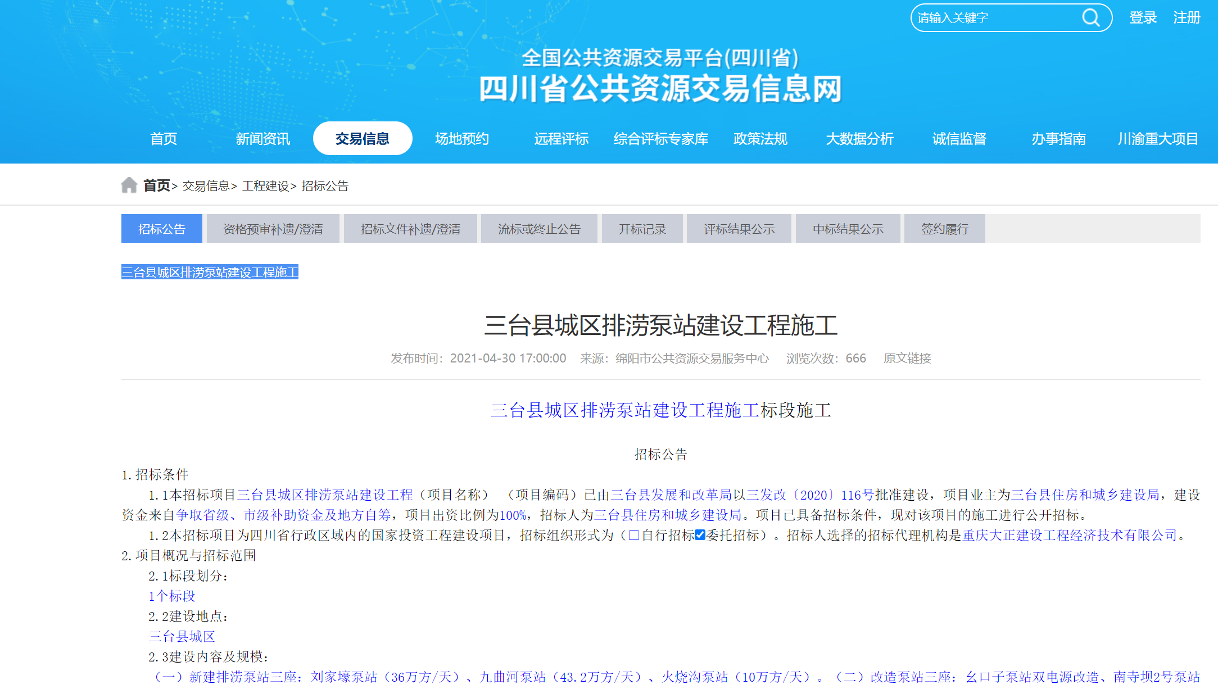
Task: Click 火烧沟泵站（10万方/天）text
Action: tap(737, 677)
